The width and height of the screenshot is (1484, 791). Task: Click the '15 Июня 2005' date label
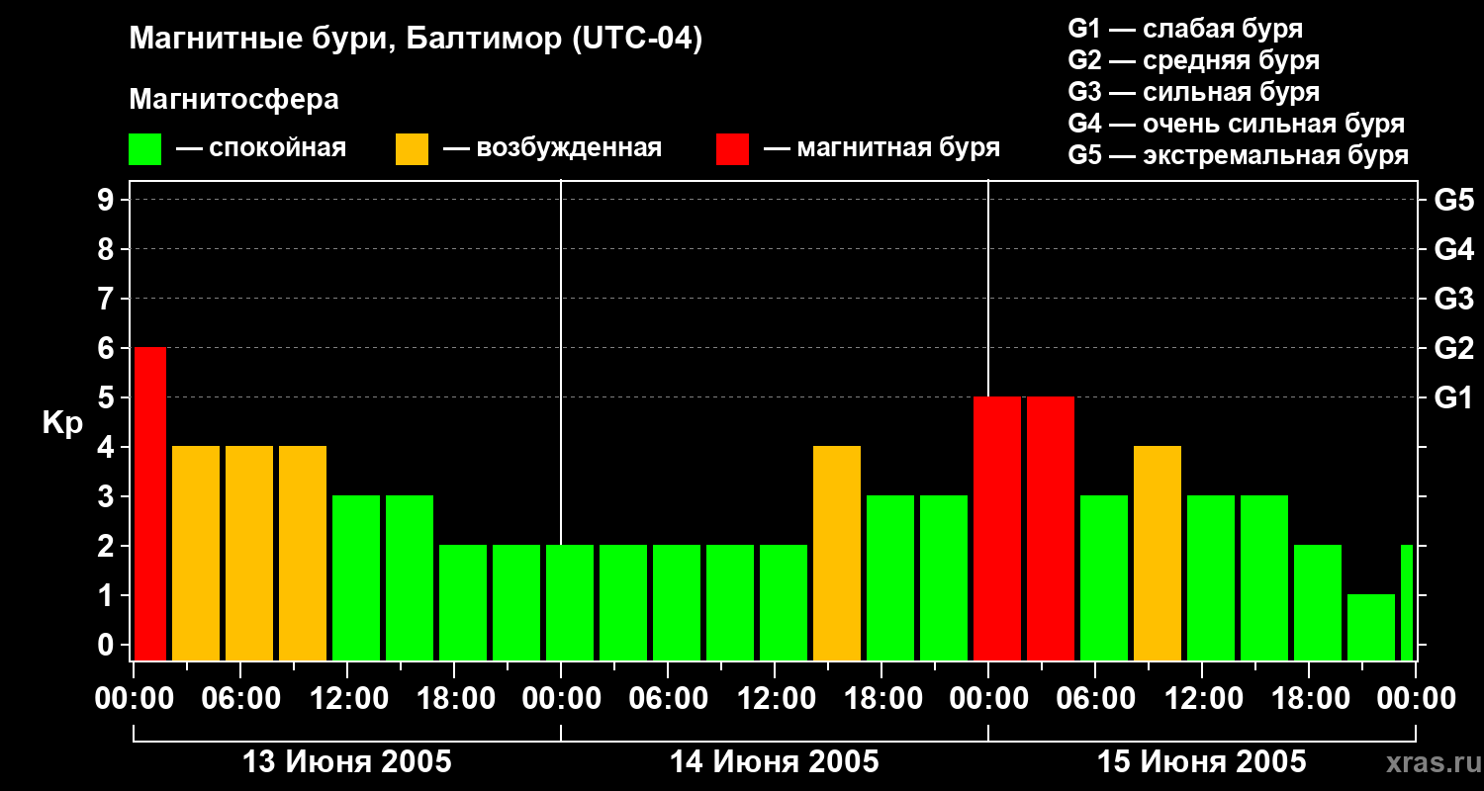point(1202,762)
